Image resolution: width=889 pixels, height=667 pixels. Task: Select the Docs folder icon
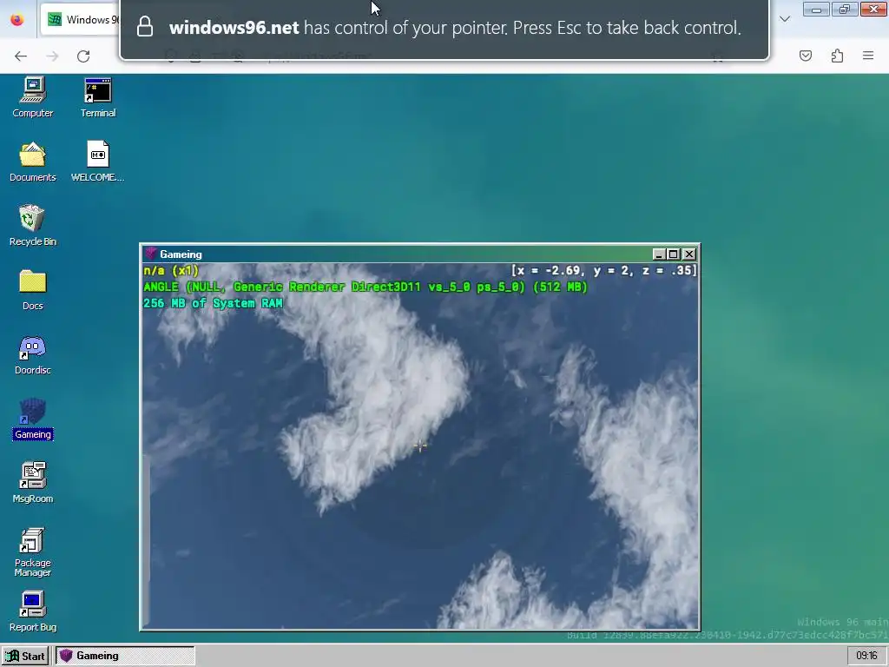click(x=32, y=290)
